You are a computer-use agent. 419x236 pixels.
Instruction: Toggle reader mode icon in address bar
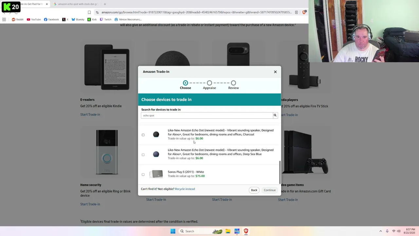[296, 12]
